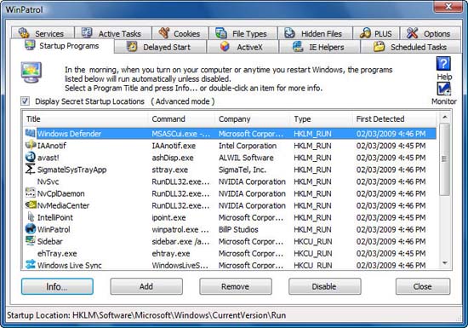
Task: Click the ipoint.exe command cell
Action: pyautogui.click(x=168, y=217)
